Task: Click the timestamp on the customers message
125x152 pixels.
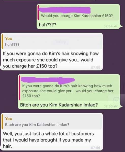Action: click(x=96, y=147)
